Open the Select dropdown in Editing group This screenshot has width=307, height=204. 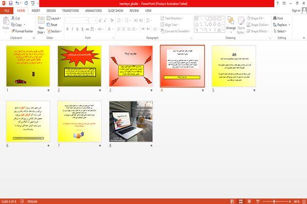point(280,31)
